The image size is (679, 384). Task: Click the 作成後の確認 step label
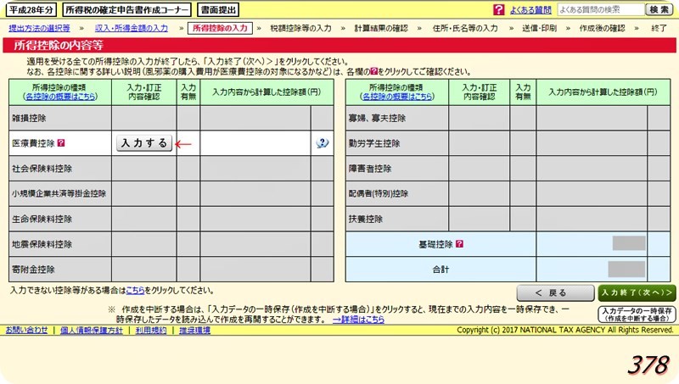[602, 28]
